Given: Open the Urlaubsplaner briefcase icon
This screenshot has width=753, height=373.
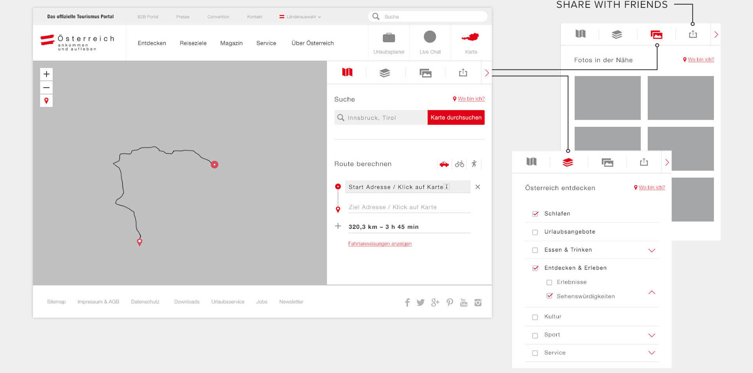Looking at the screenshot, I should (389, 38).
